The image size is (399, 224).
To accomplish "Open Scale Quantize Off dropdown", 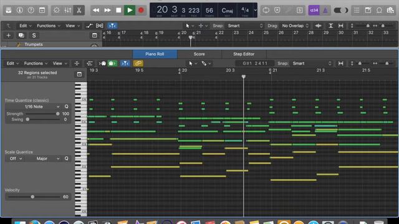I will click(16, 159).
